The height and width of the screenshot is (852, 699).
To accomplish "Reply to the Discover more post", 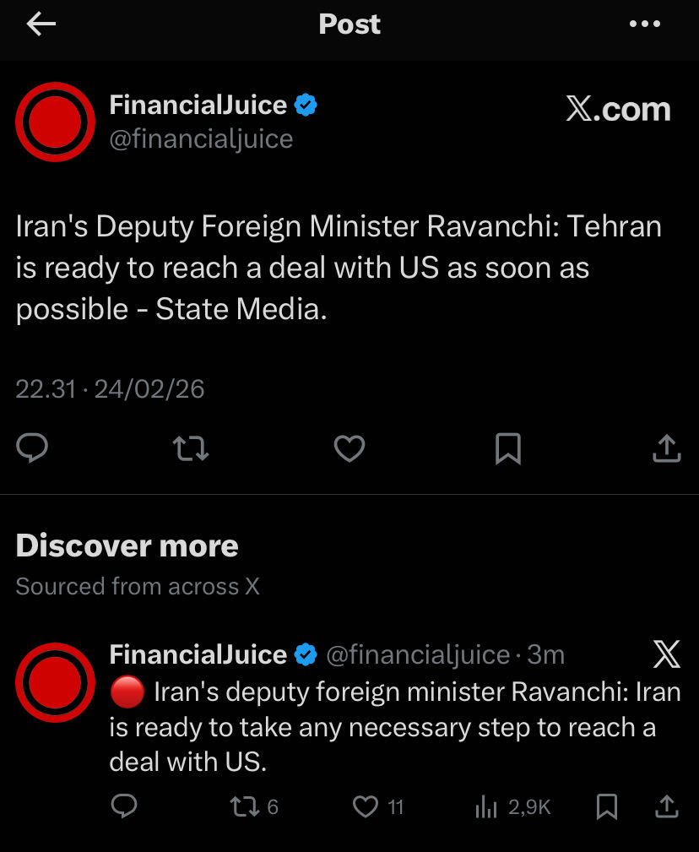I will pos(124,807).
